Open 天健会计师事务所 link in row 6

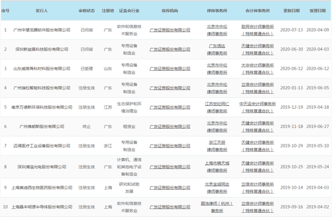point(258,126)
